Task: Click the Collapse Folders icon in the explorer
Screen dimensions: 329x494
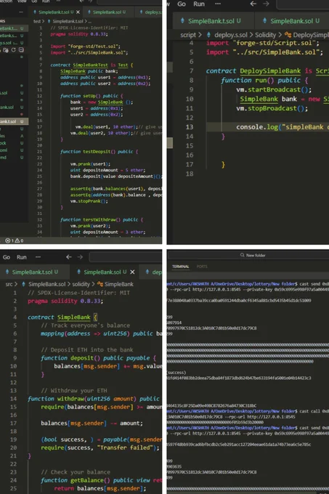Action: pos(21,50)
